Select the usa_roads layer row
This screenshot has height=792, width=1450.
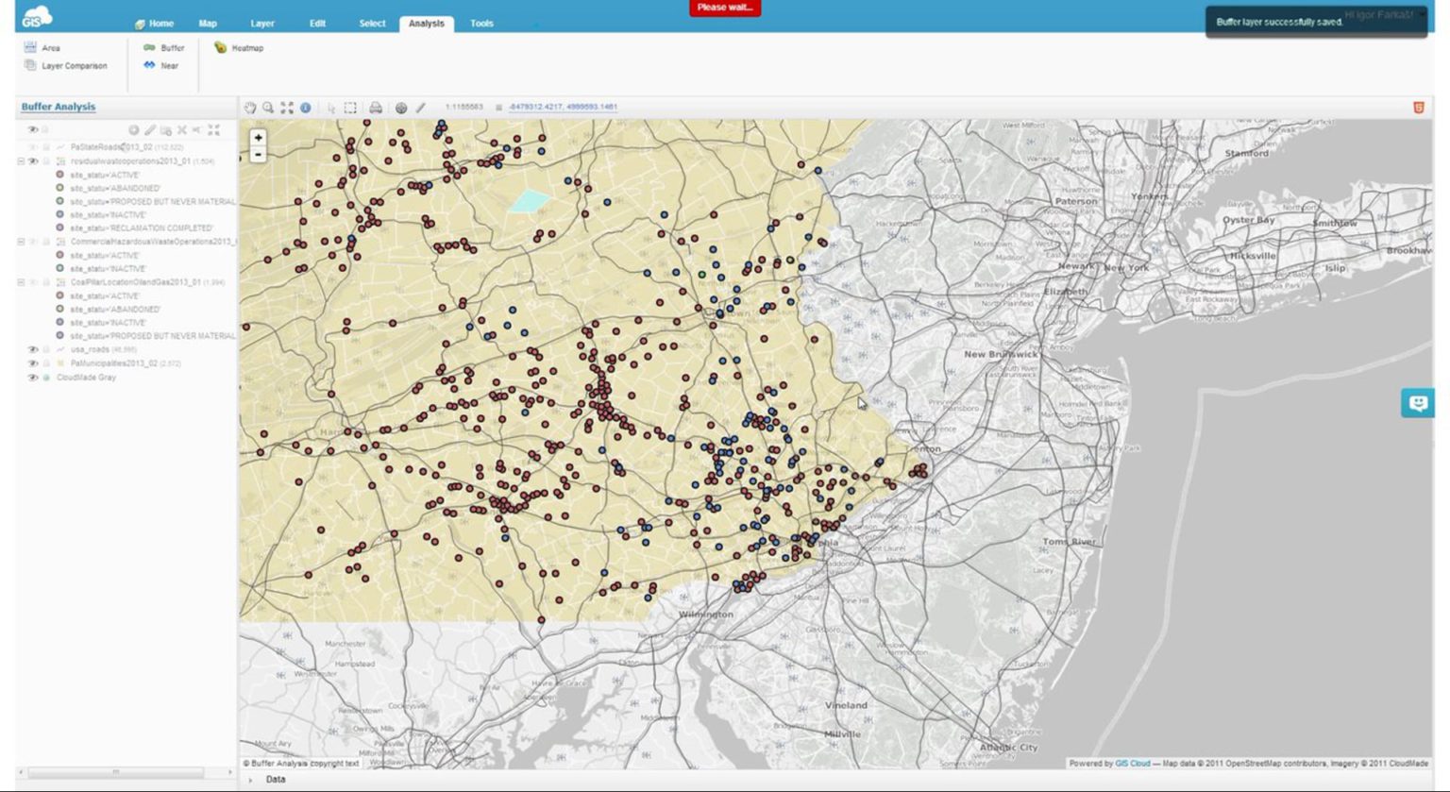[x=126, y=349]
